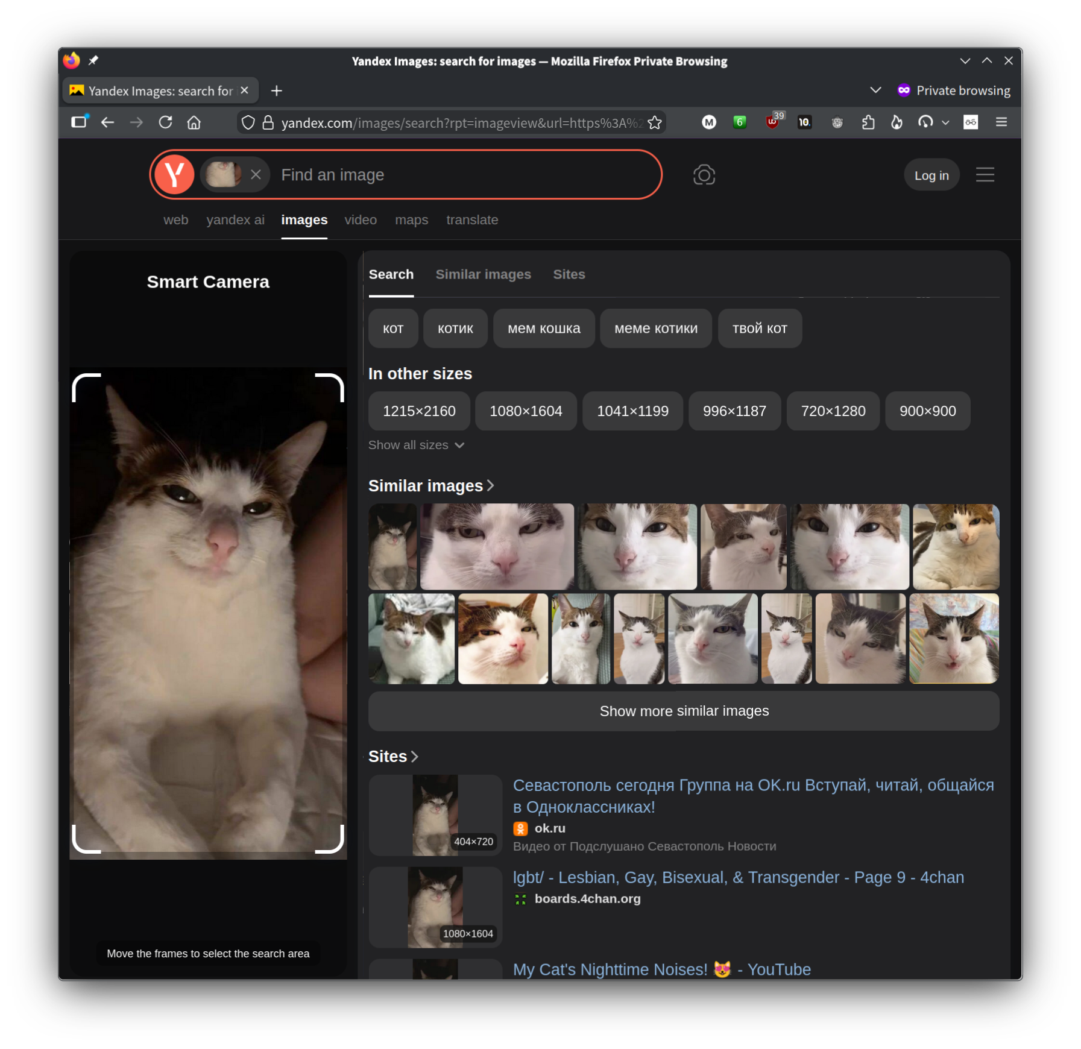
Task: Open the lgbt 4chan Page 9 link
Action: click(738, 878)
